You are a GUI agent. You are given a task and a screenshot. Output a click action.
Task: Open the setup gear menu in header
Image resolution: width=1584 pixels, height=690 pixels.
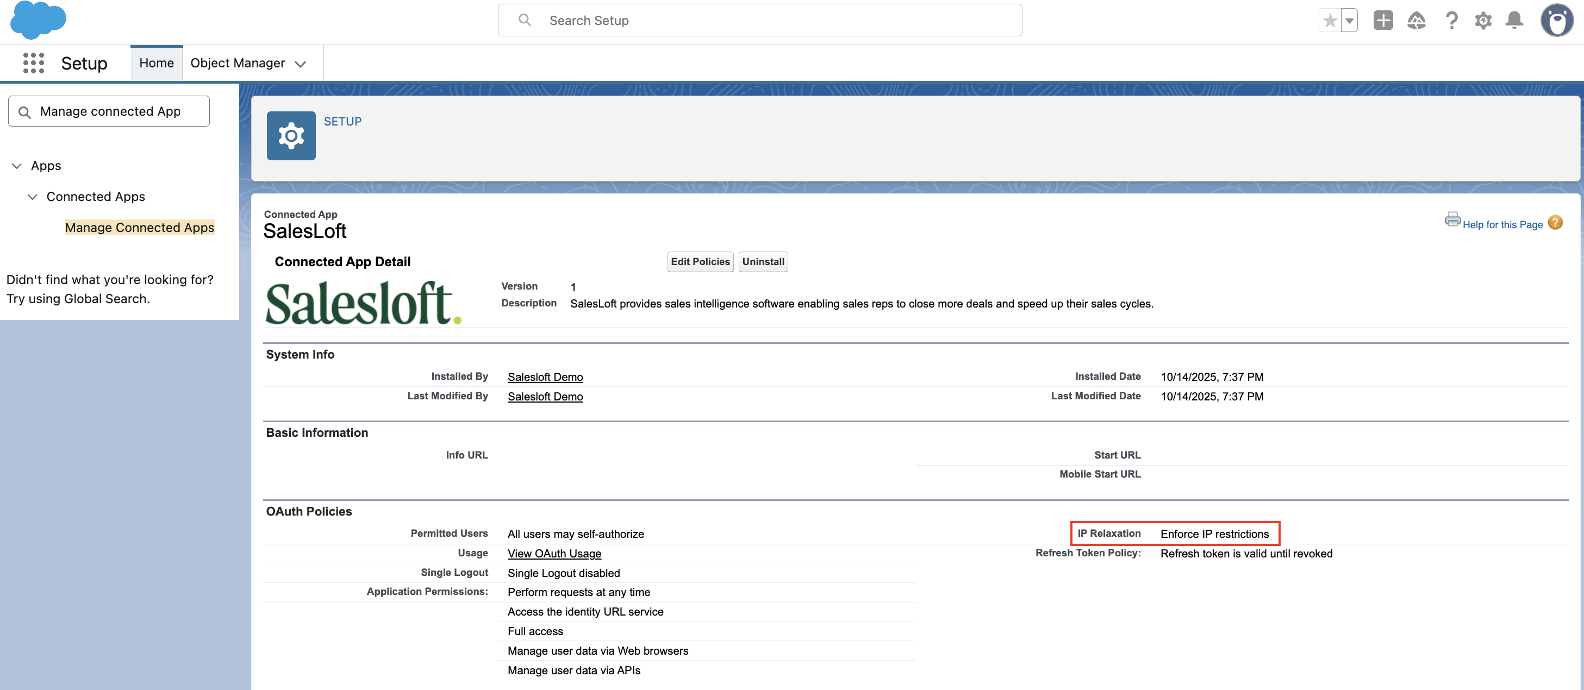click(1482, 20)
